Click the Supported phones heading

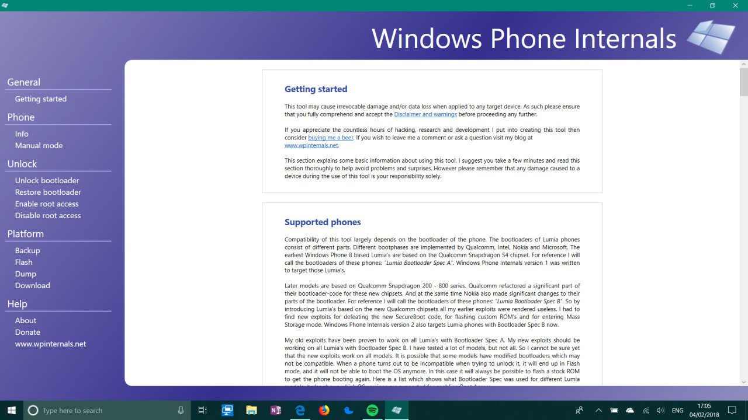323,222
